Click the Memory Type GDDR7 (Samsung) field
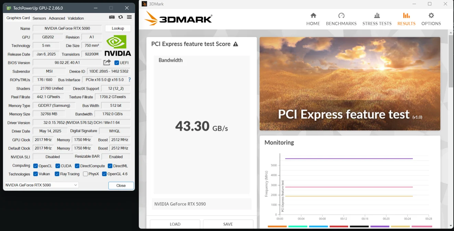Viewport: 454px width, 231px height. [54, 105]
